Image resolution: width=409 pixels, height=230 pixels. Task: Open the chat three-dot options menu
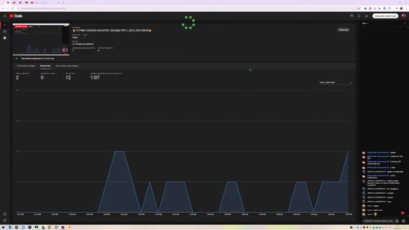[405, 23]
